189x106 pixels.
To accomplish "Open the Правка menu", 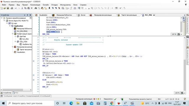I will [x=12, y=5].
